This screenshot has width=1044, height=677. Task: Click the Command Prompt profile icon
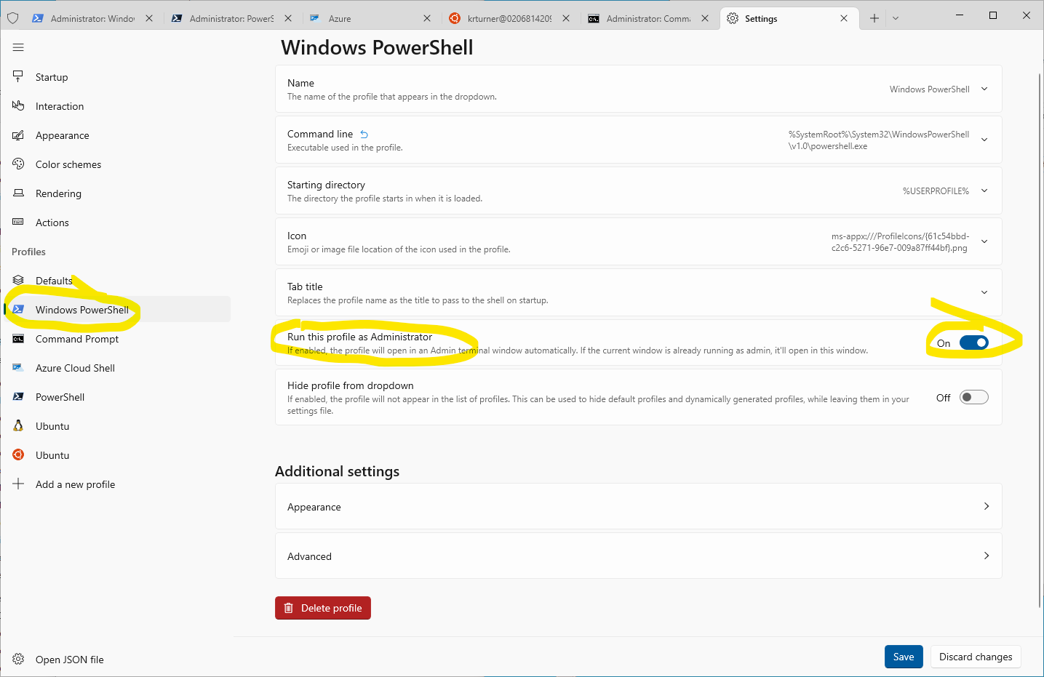tap(18, 339)
